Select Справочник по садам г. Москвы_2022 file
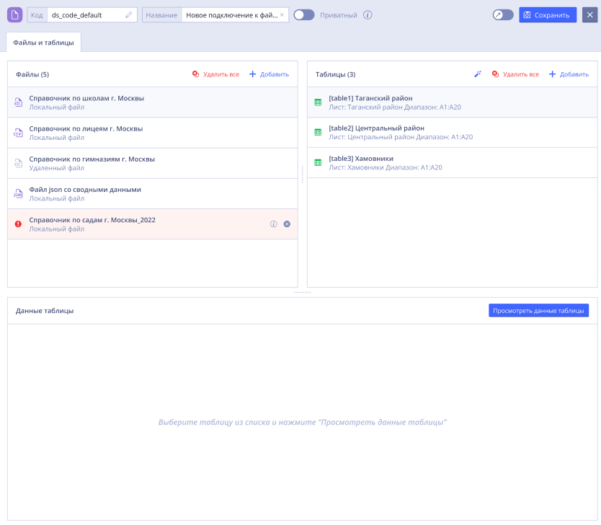Screen dimensions: 601x525 [153, 224]
